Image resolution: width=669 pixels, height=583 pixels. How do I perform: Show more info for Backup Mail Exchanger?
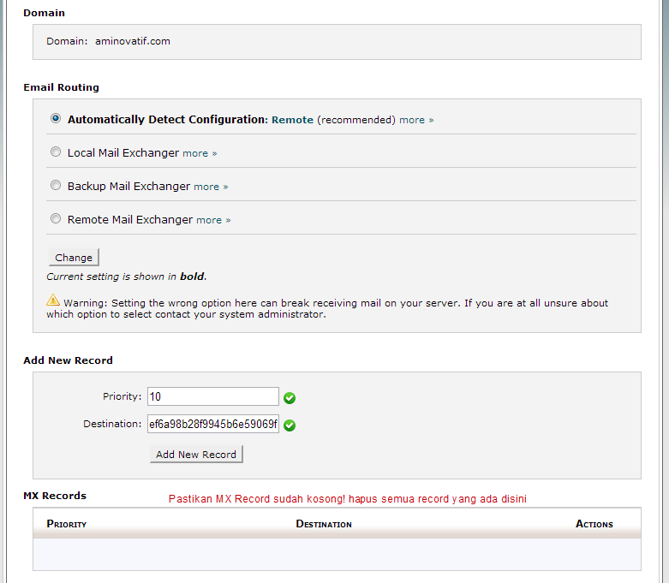[211, 187]
